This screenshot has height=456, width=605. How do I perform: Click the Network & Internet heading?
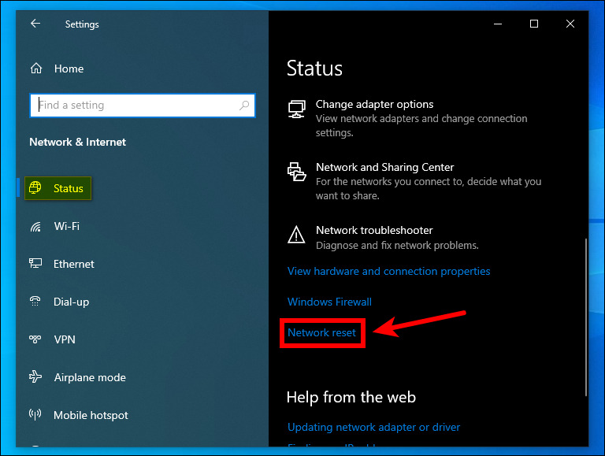tap(77, 142)
